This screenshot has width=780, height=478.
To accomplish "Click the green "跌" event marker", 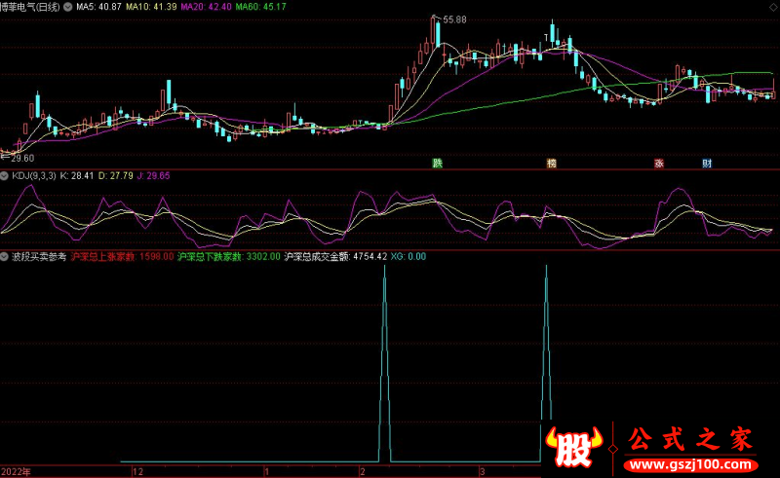I will pyautogui.click(x=437, y=164).
